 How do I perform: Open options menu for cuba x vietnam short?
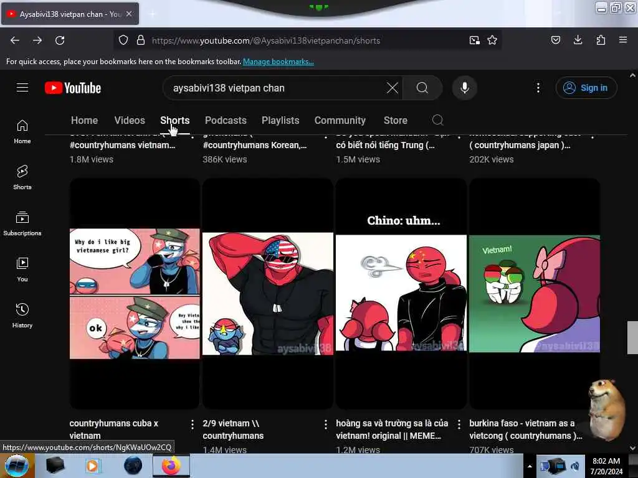point(193,424)
